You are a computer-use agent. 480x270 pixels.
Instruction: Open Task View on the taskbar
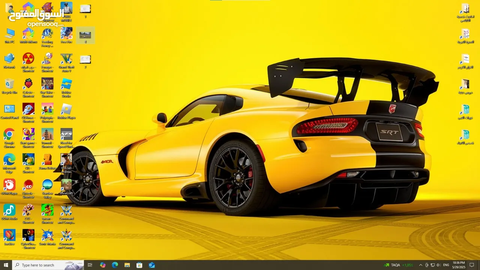[90, 265]
